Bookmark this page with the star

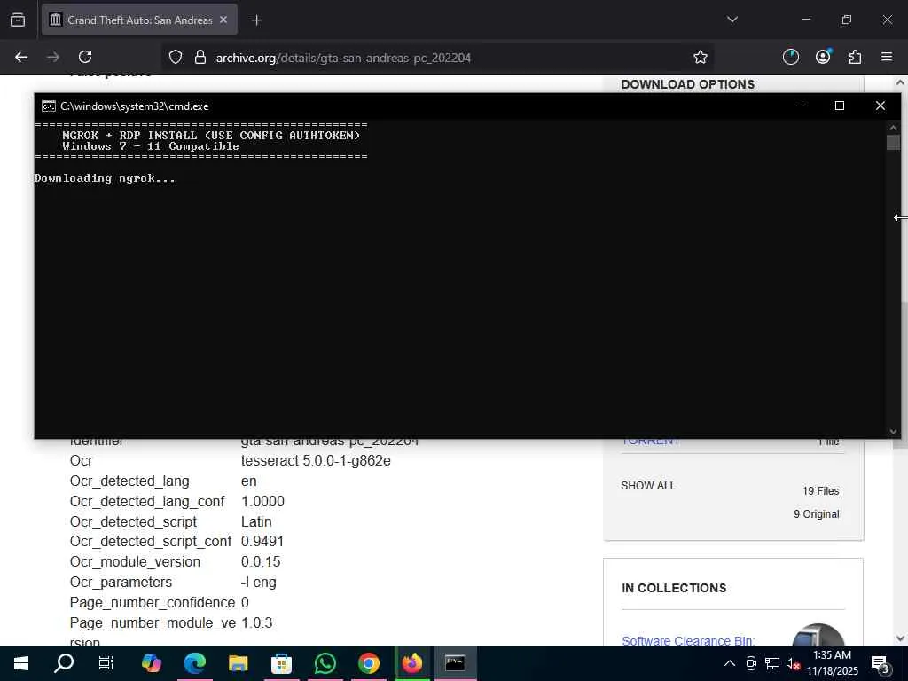coord(701,57)
